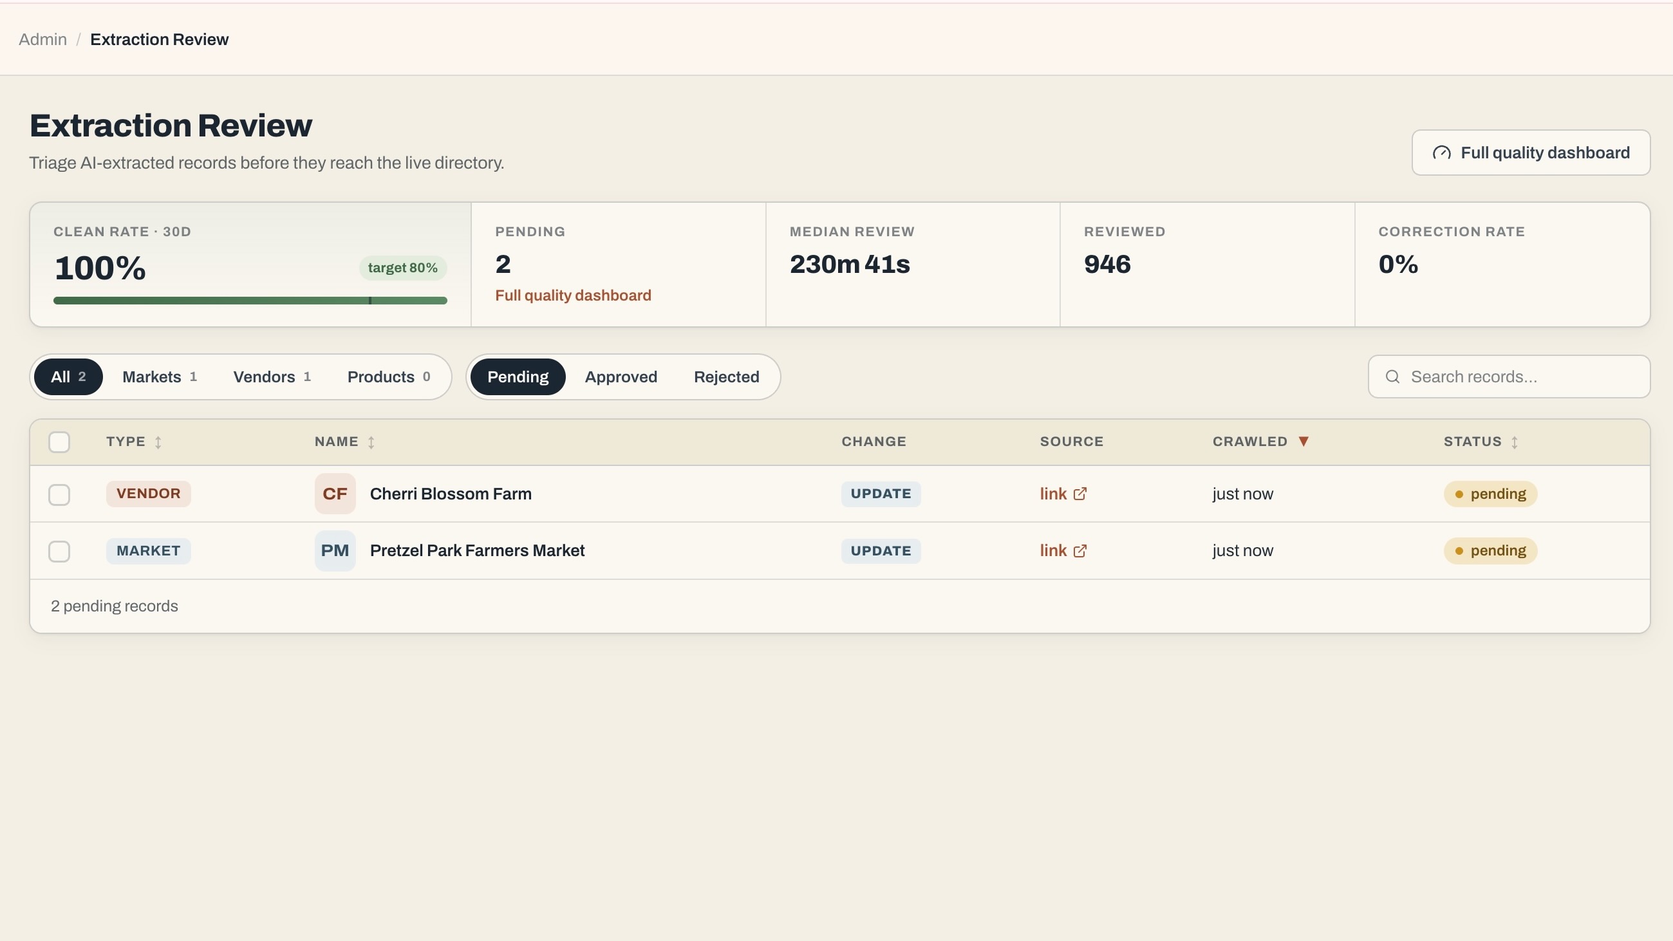Click the 100% clean rate value
This screenshot has width=1673, height=941.
pos(100,268)
